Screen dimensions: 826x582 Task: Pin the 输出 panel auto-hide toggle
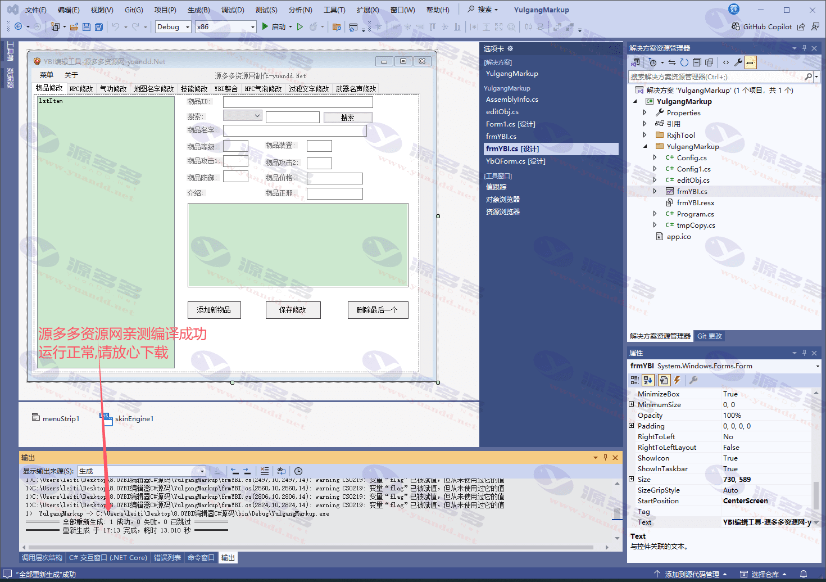(605, 458)
